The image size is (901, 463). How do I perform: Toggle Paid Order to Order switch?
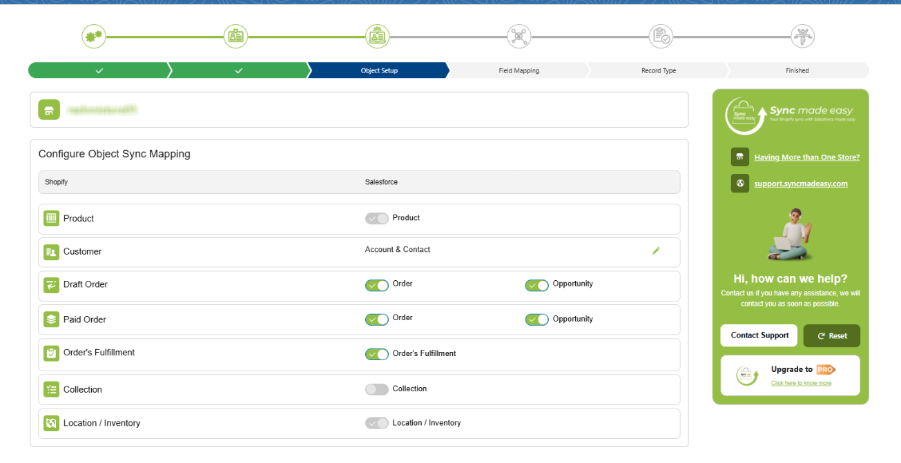pos(377,319)
